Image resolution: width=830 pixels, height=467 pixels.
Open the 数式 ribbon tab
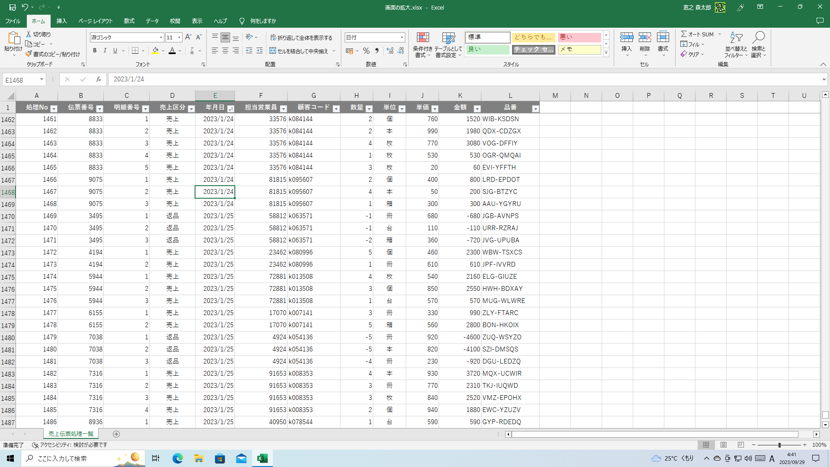point(129,21)
